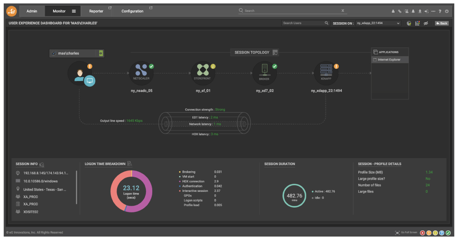
Task: Click the green arrow beside mas\charles
Action: (x=101, y=54)
